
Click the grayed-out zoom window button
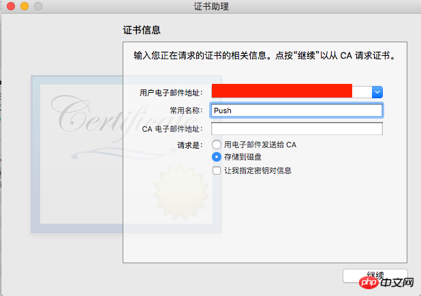[38, 6]
